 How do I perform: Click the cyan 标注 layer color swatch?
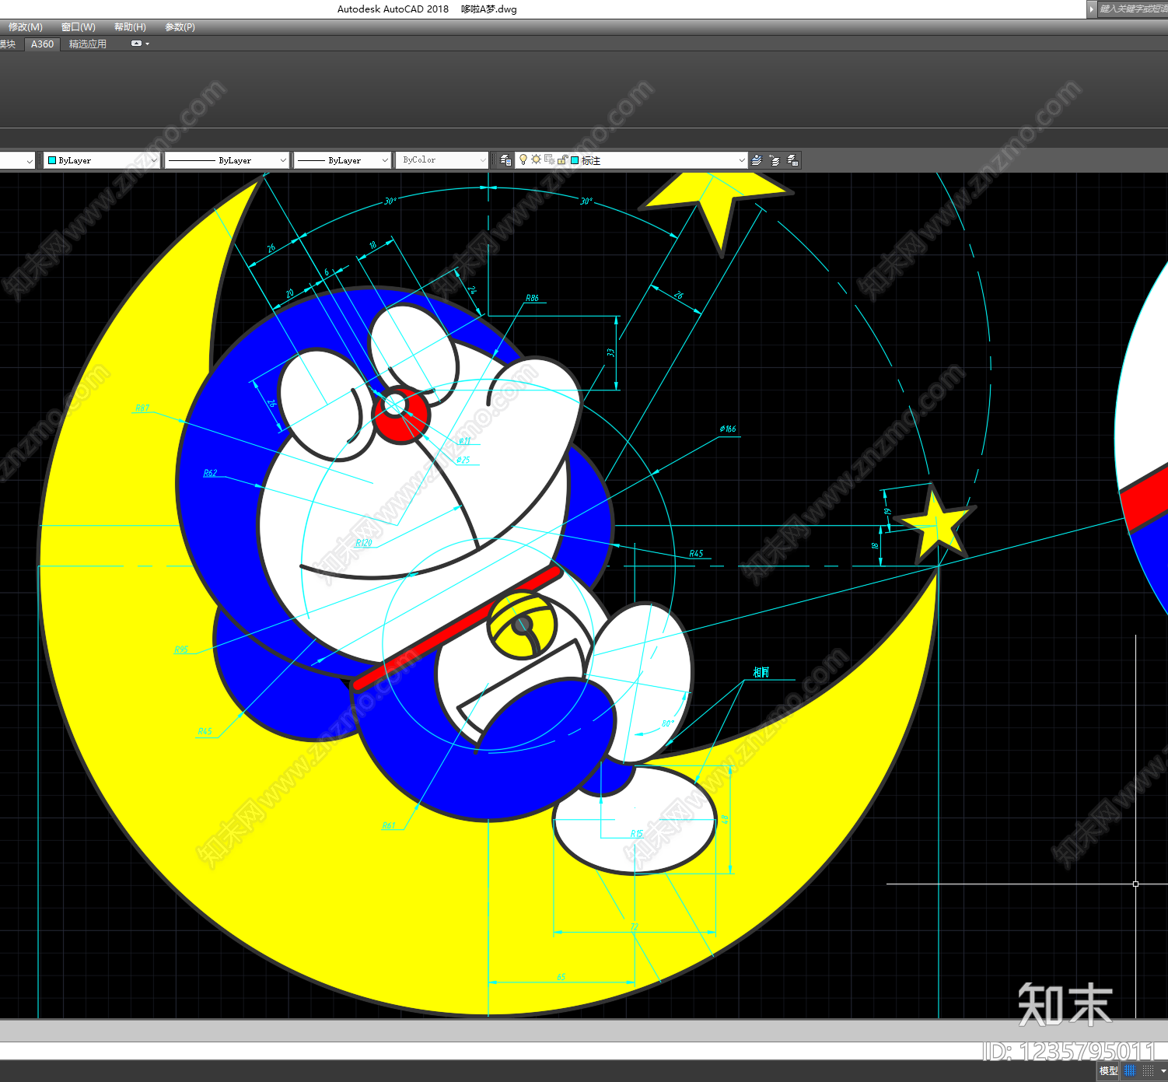pos(575,160)
